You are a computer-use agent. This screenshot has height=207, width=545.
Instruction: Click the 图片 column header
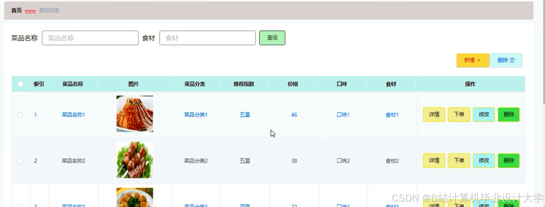(134, 84)
